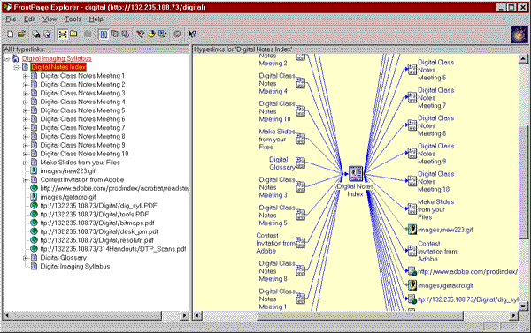Click the images/new223.gif icon in tree
Image resolution: width=531 pixels, height=333 pixels.
pyautogui.click(x=34, y=170)
